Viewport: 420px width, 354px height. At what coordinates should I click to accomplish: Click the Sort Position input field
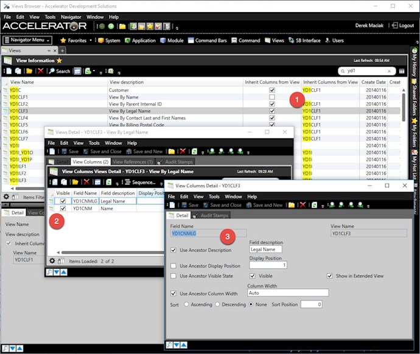pyautogui.click(x=311, y=304)
